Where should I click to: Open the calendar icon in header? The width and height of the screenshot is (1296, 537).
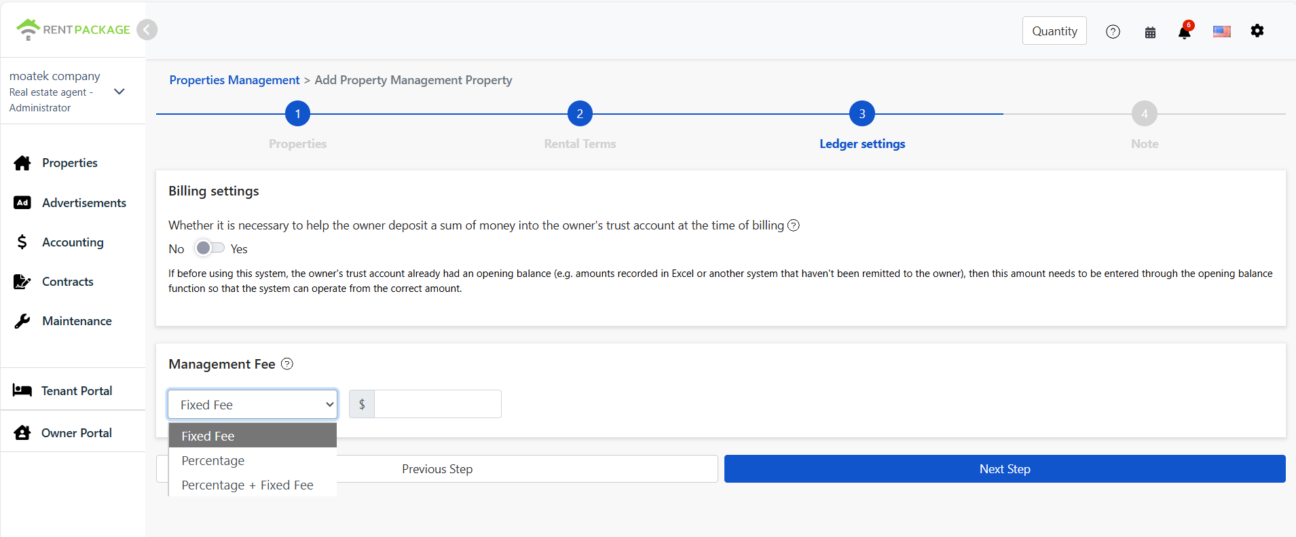click(x=1150, y=32)
